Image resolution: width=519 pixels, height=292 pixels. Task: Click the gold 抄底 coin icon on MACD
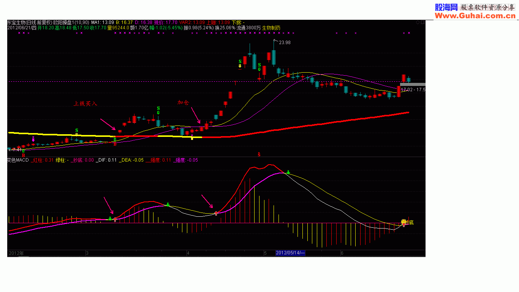point(403,222)
